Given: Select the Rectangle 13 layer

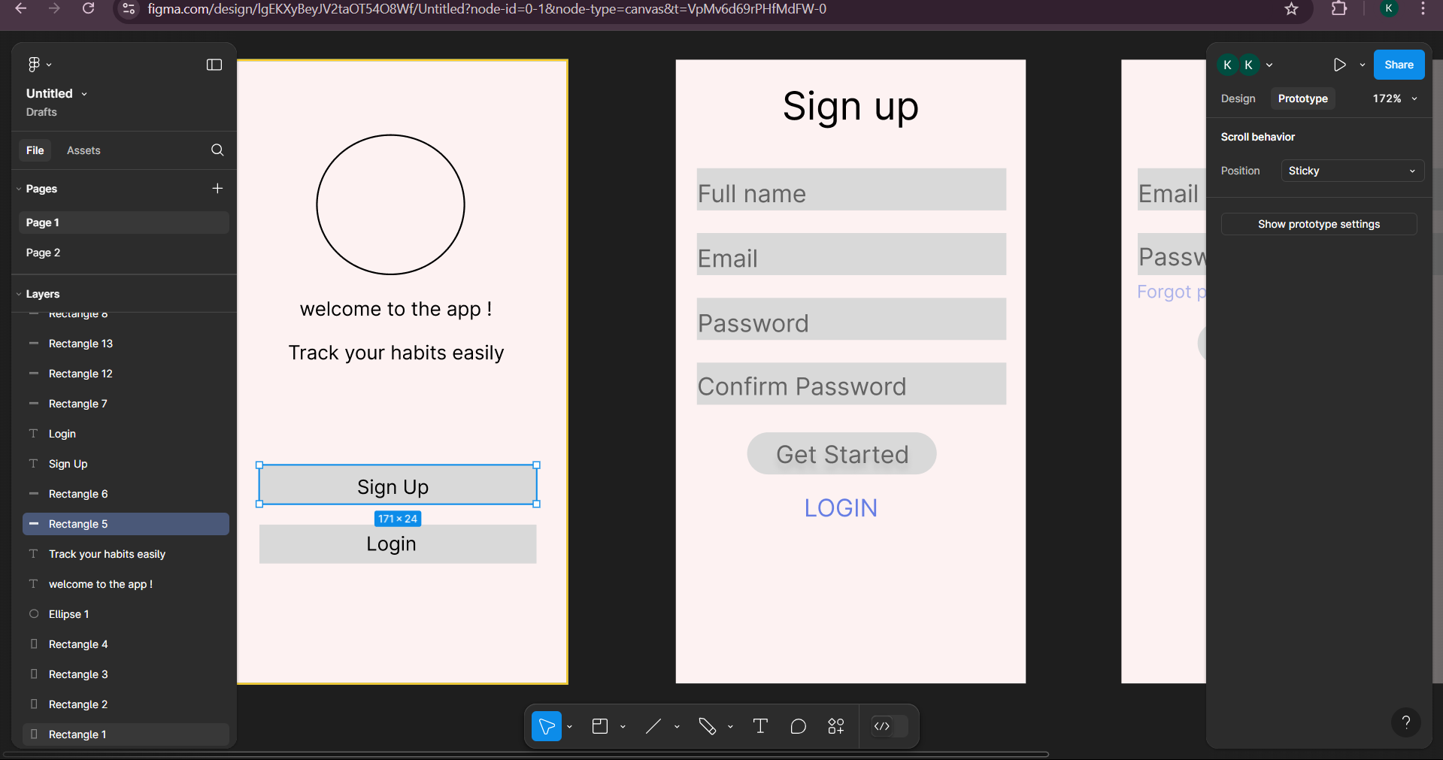Looking at the screenshot, I should pyautogui.click(x=126, y=344).
